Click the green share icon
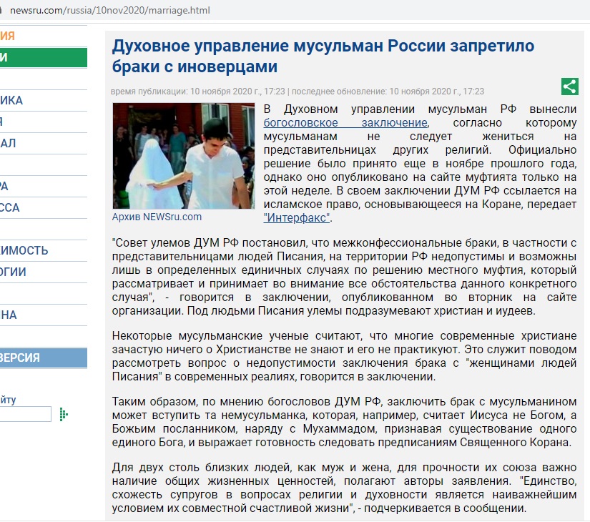 click(570, 87)
